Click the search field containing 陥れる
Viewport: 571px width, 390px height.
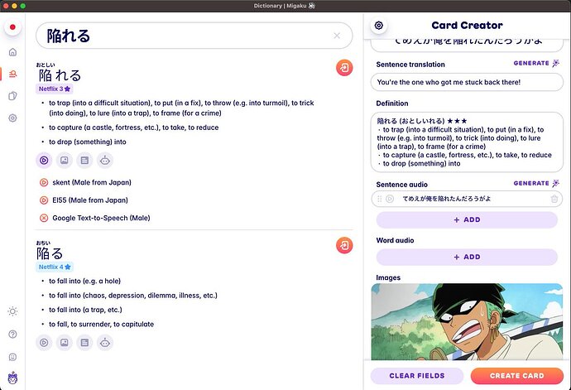(x=194, y=36)
